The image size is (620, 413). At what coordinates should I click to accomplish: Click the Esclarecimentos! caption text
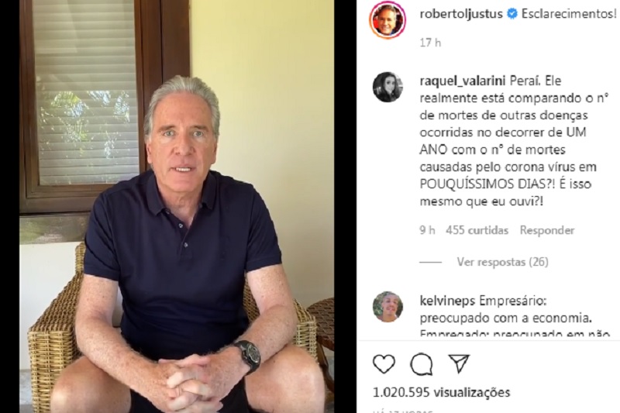click(569, 14)
